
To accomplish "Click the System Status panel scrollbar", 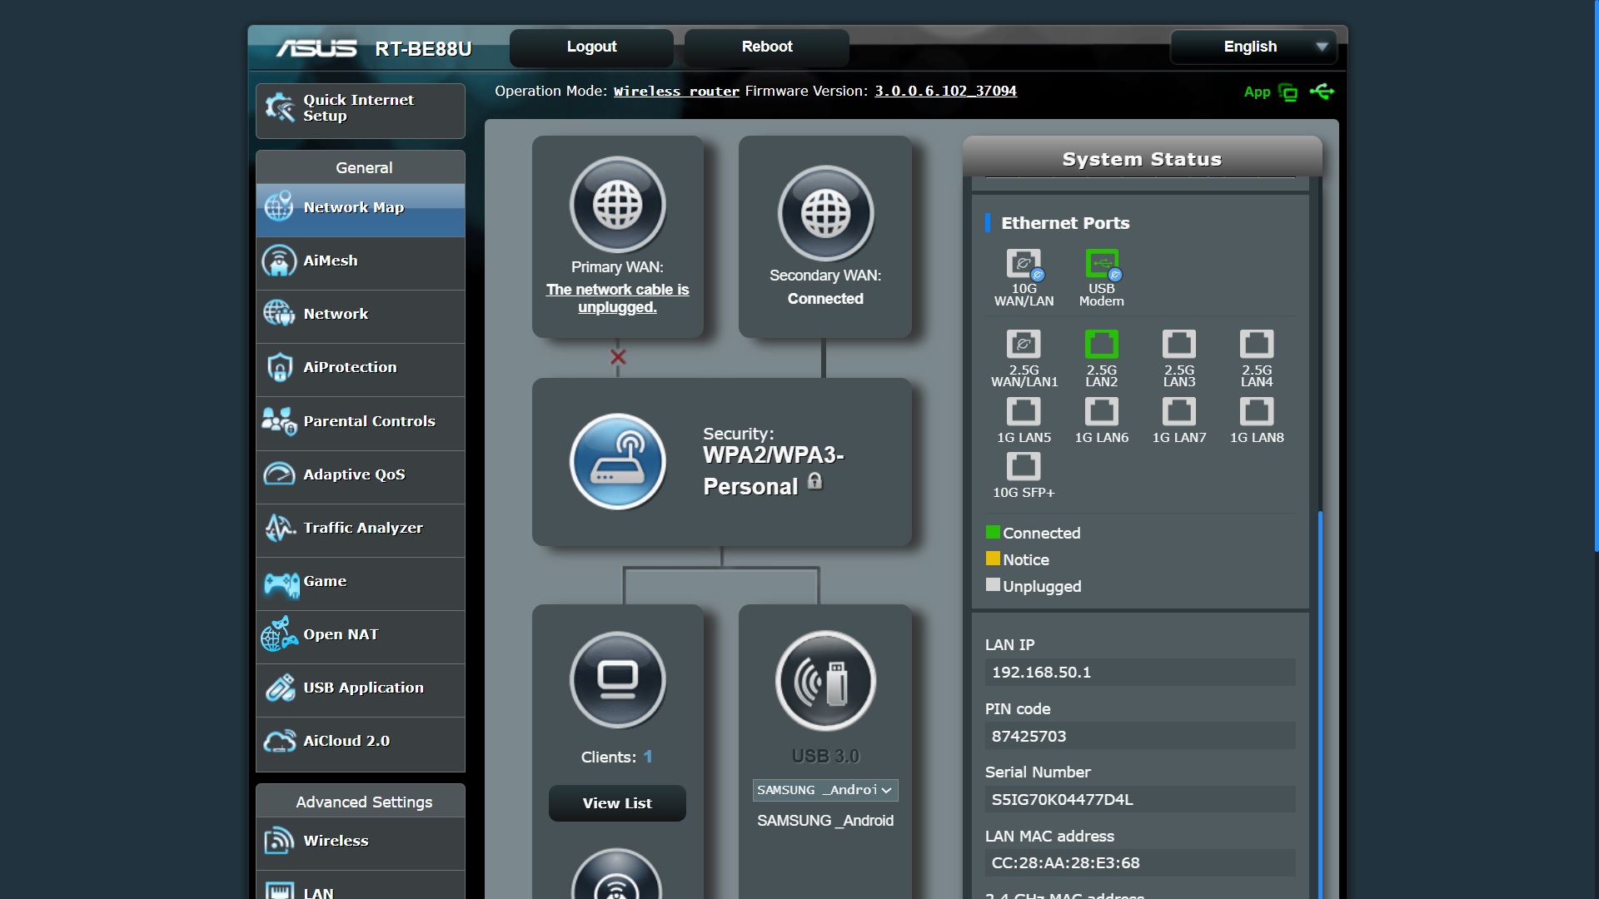I will 1320,699.
